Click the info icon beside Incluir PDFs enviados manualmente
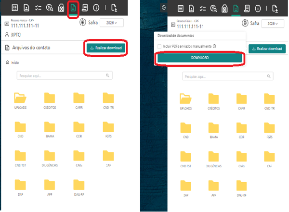The width and height of the screenshot is (289, 212). pyautogui.click(x=214, y=46)
